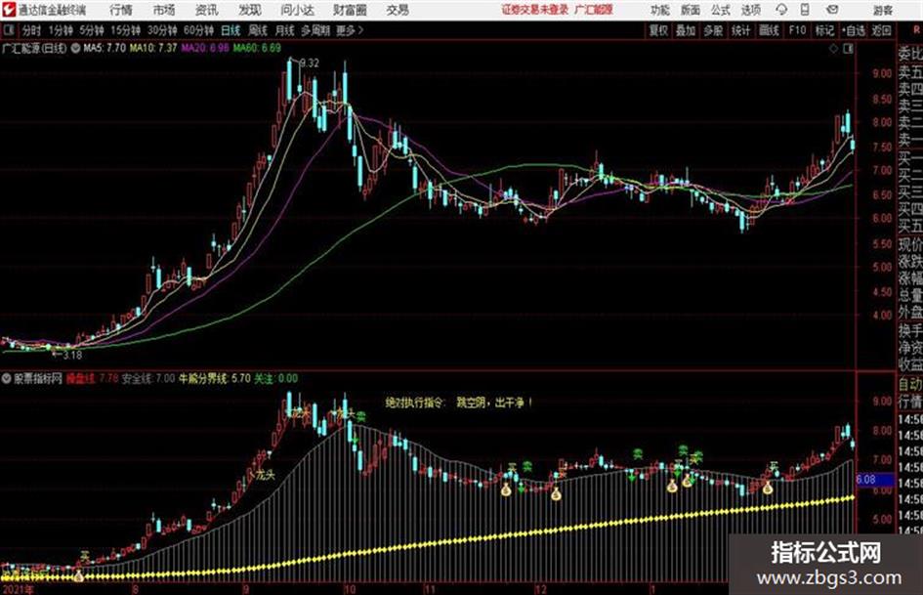Expand the 更多 period options
This screenshot has height=595, width=923.
(350, 30)
